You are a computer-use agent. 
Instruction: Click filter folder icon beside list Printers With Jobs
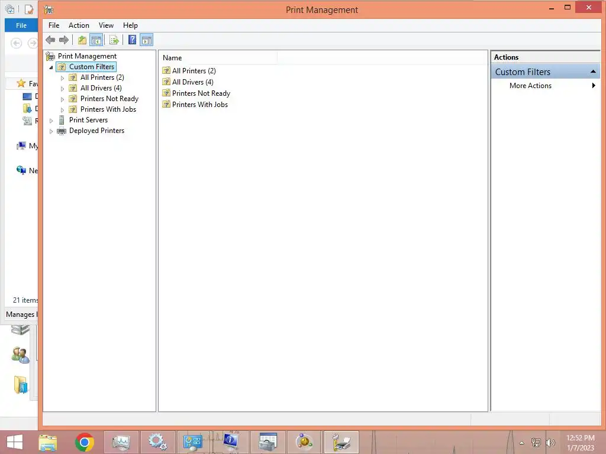click(x=166, y=104)
